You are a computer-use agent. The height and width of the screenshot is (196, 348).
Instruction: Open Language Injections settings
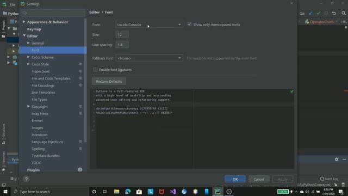(x=47, y=142)
